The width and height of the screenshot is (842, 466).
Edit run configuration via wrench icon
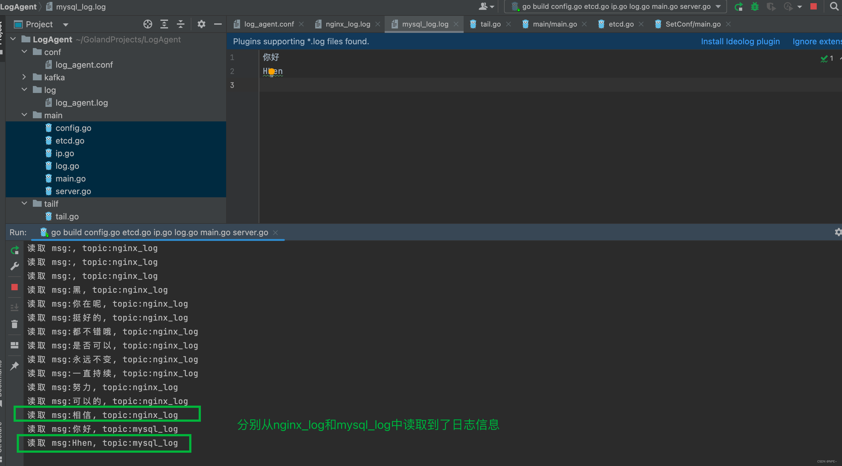click(x=15, y=266)
